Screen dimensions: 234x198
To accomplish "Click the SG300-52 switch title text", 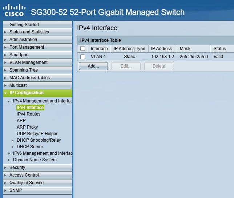I will [x=108, y=12].
